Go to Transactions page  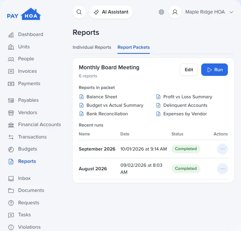[32, 137]
